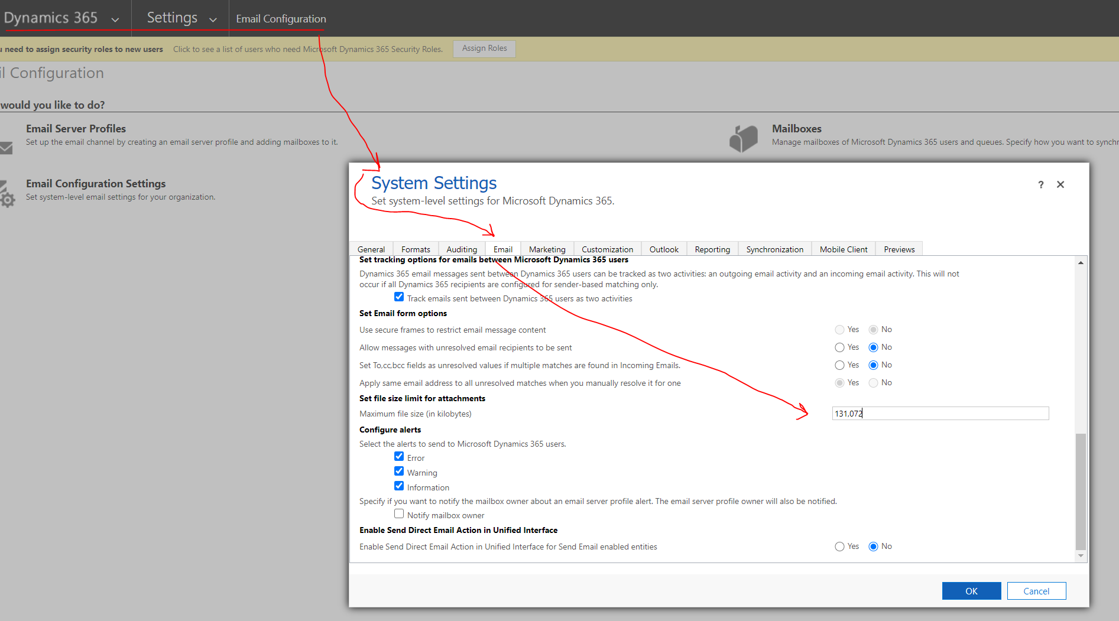Select Yes for Send Direct Email Action
Image resolution: width=1119 pixels, height=621 pixels.
click(839, 547)
